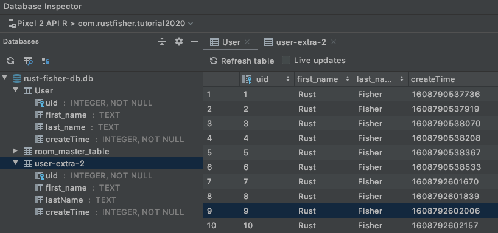Screen dimensions: 498x233
Task: Click uid value 3 cell
Action: (x=246, y=123)
